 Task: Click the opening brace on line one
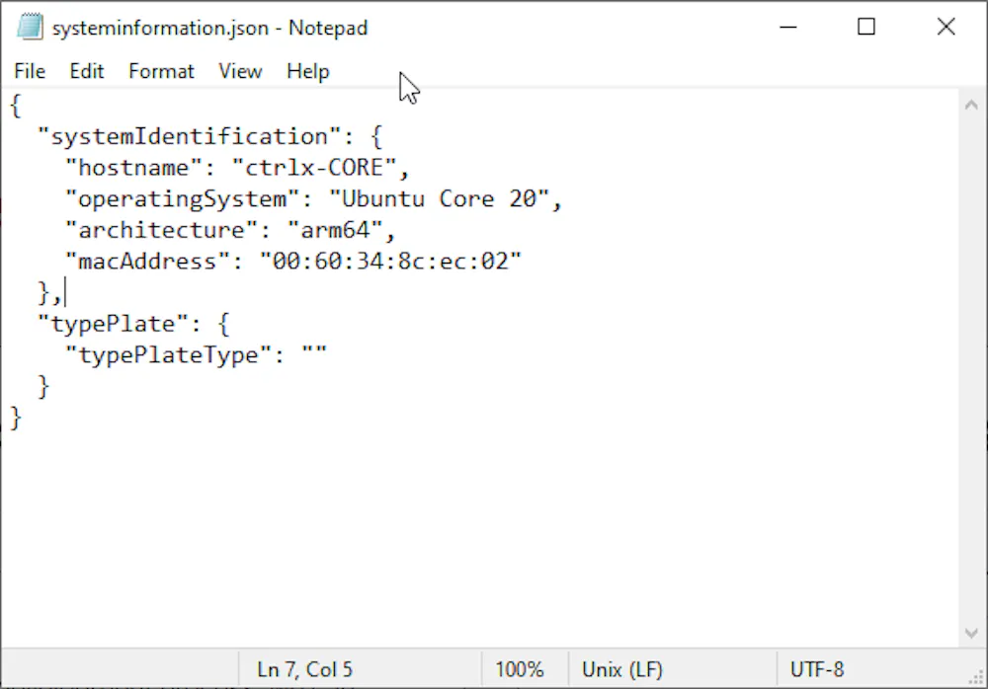point(16,106)
